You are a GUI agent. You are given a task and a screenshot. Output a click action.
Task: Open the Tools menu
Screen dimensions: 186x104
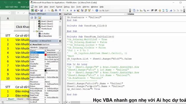click(78, 7)
